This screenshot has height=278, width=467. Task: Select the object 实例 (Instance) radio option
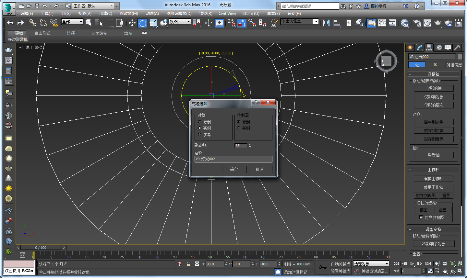tap(199, 128)
